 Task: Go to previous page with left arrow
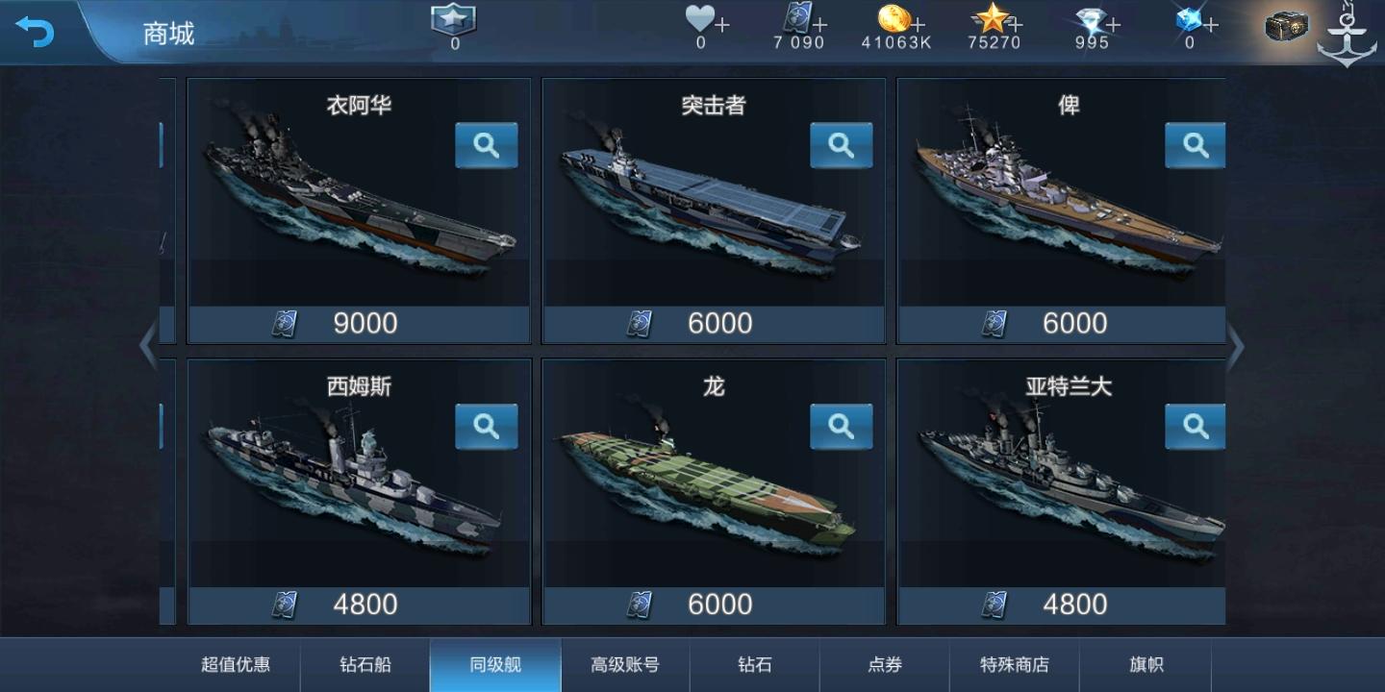(148, 347)
